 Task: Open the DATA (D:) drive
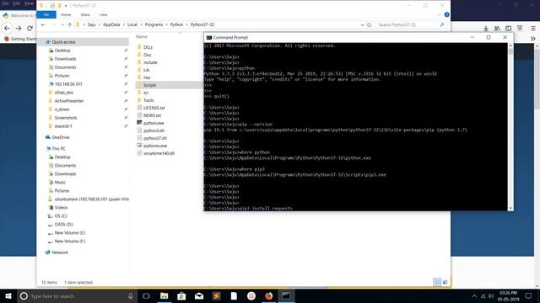[x=64, y=225]
